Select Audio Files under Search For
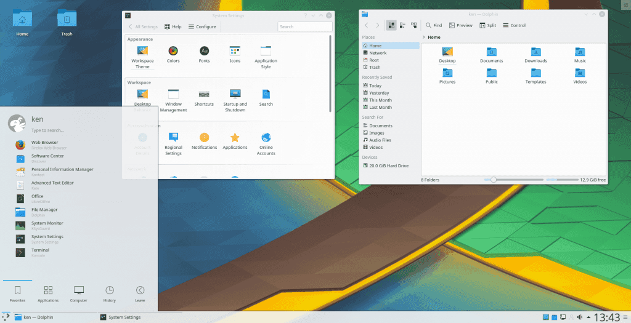The image size is (631, 323). tap(390, 140)
